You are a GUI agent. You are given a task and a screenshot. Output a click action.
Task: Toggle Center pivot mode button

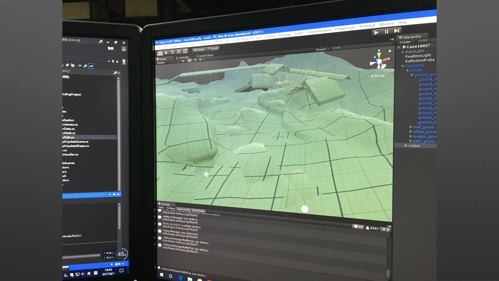pyautogui.click(x=199, y=50)
